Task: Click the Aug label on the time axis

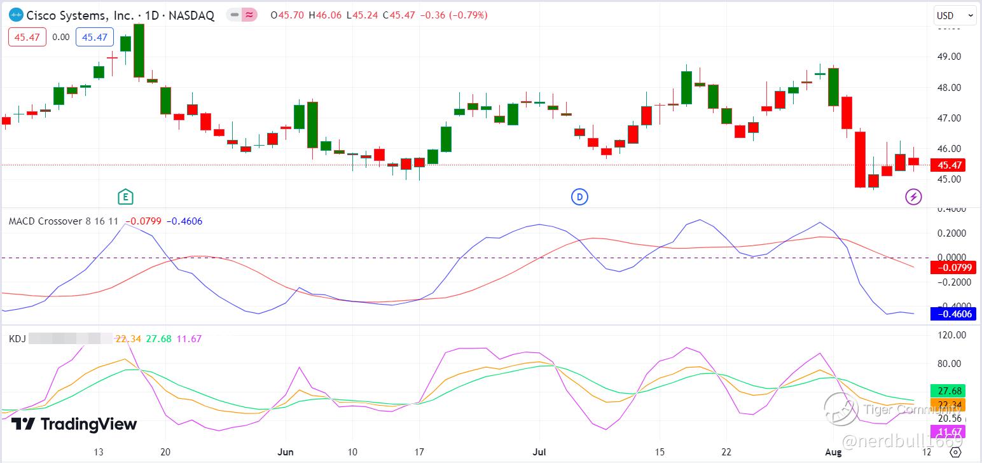Action: pyautogui.click(x=833, y=452)
